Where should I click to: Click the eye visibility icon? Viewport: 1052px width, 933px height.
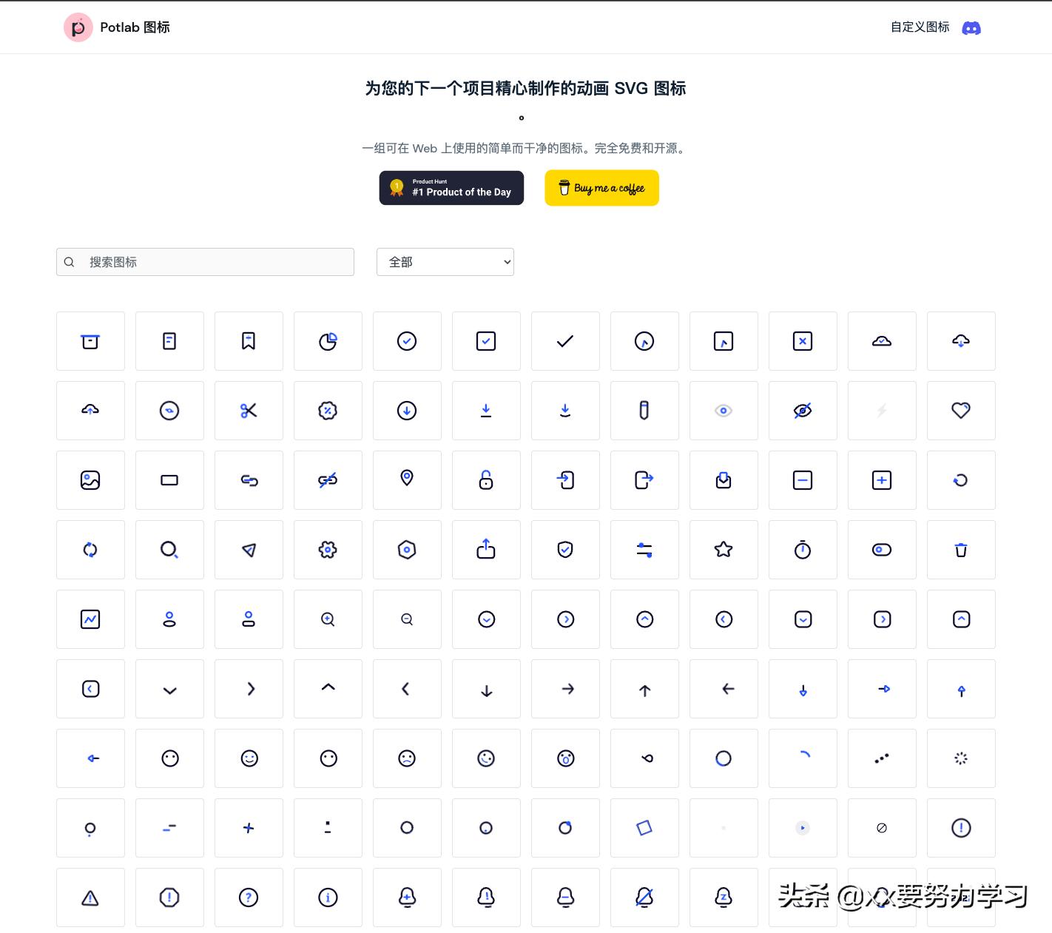coord(724,410)
